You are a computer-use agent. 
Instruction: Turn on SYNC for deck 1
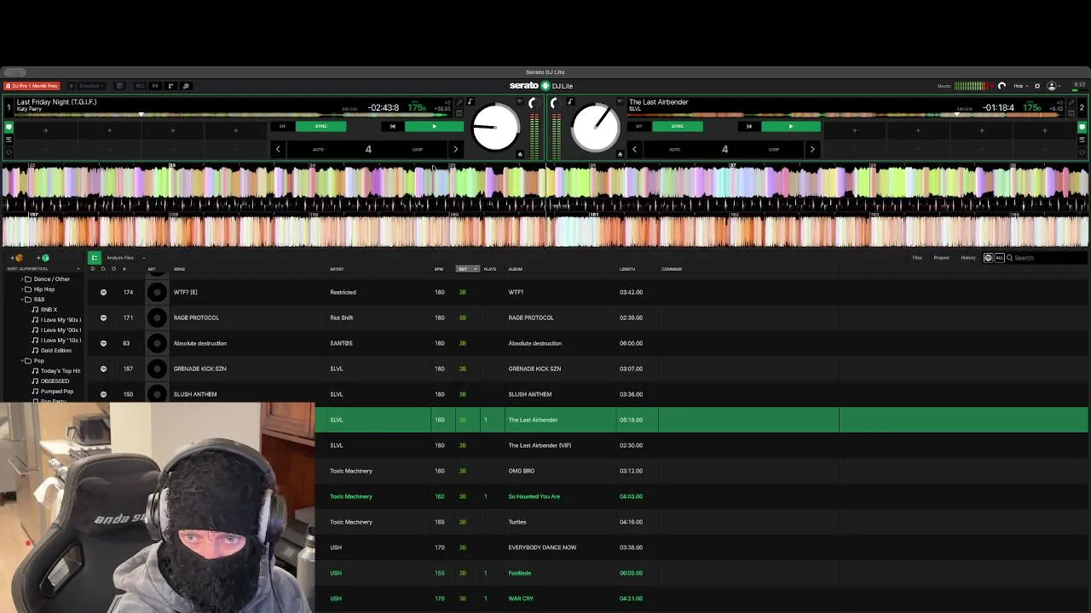coord(320,126)
